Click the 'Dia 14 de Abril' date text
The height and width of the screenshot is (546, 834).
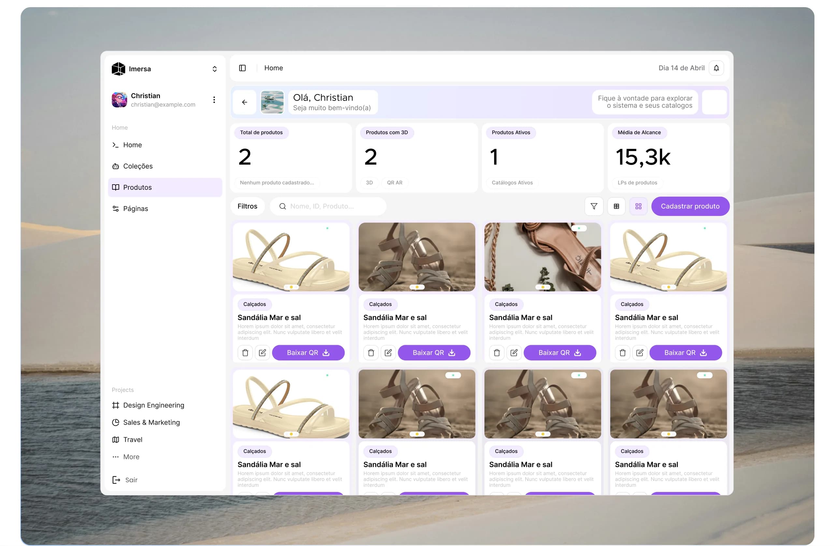(681, 68)
